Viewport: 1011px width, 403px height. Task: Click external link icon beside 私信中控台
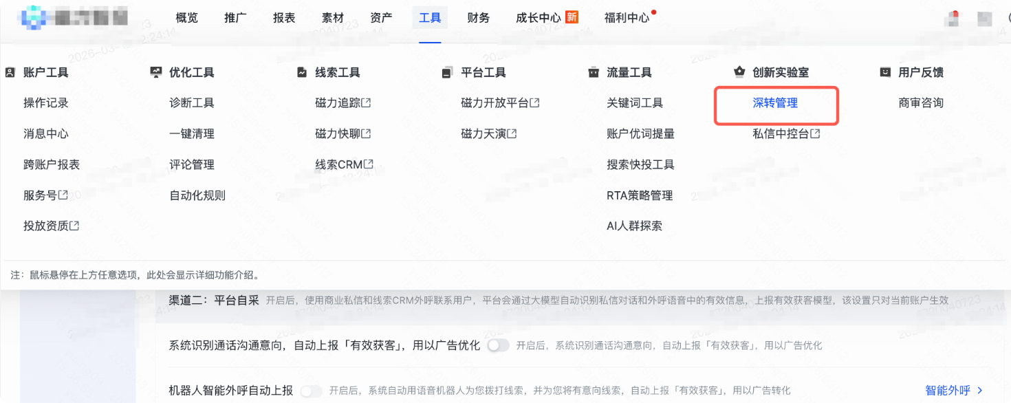(816, 133)
